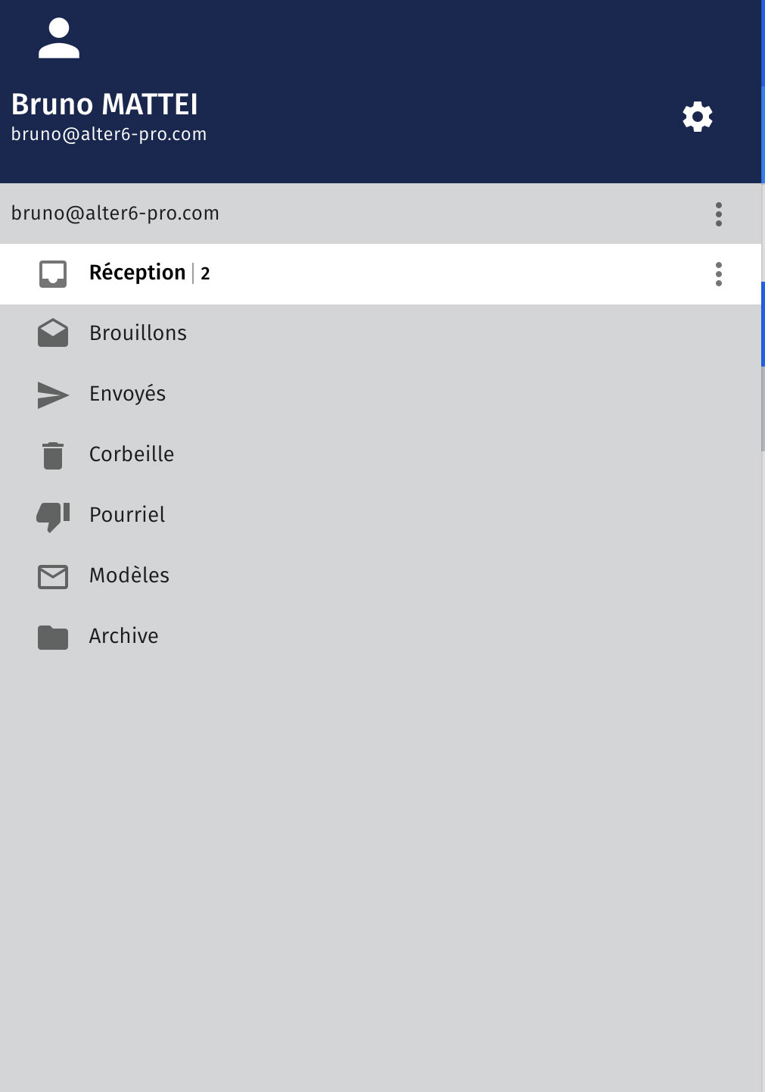Open account options menu for bruno@alter6-pro.com
765x1092 pixels.
[719, 214]
